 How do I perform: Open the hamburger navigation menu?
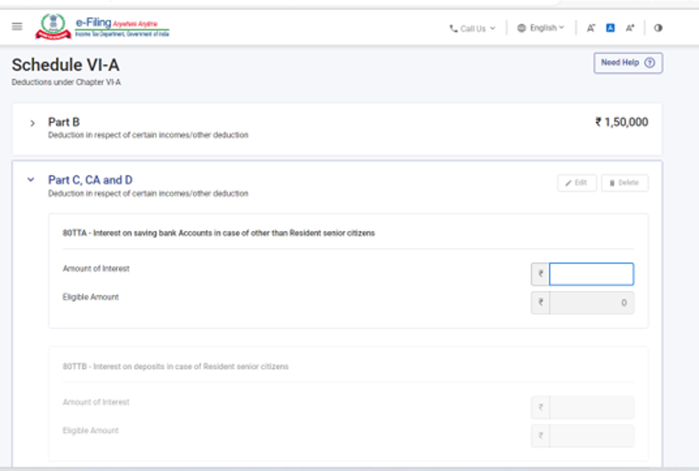[17, 27]
